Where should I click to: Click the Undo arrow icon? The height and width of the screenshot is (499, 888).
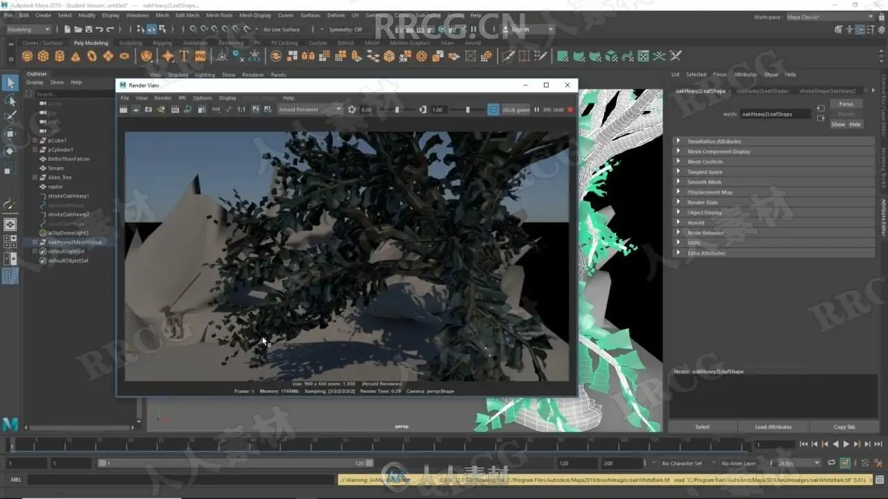[100, 29]
